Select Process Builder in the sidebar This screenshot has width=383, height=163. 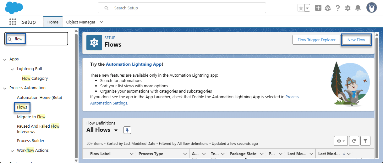coord(30,140)
